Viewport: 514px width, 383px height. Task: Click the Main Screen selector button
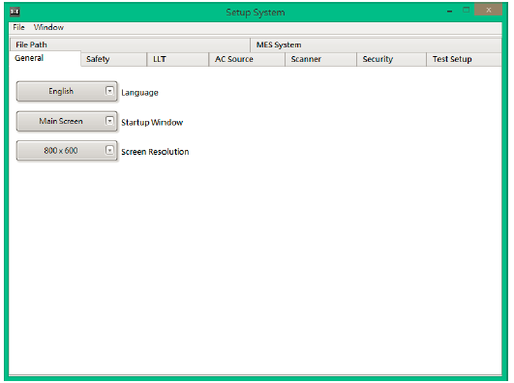tap(67, 121)
